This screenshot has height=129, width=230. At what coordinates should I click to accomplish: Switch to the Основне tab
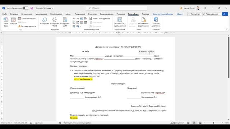tap(14, 14)
